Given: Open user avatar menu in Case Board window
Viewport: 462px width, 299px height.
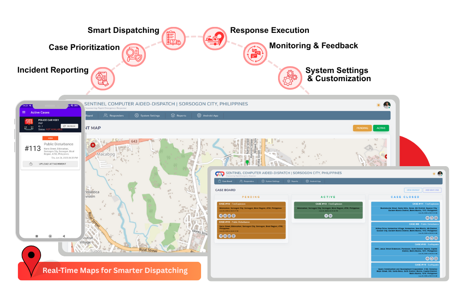Looking at the screenshot, I should 440,174.
